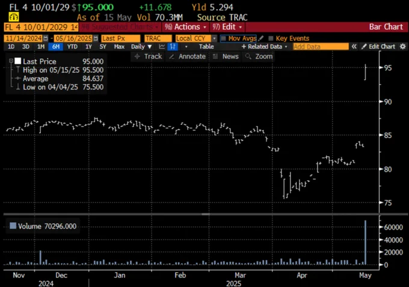
Task: Click the TRAC source field
Action: click(x=158, y=38)
